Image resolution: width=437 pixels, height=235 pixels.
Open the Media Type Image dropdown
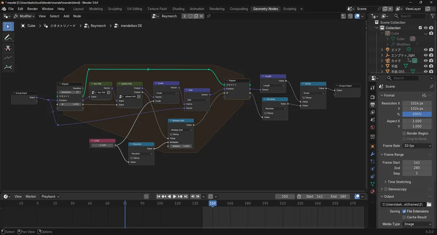pos(417,224)
